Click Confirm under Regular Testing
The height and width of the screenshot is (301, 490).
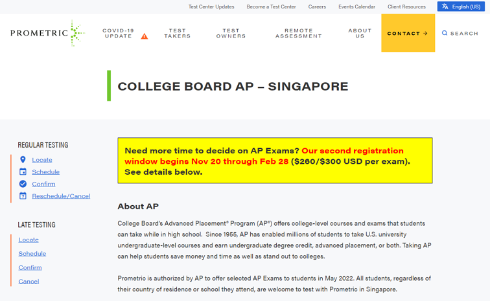[x=43, y=184]
